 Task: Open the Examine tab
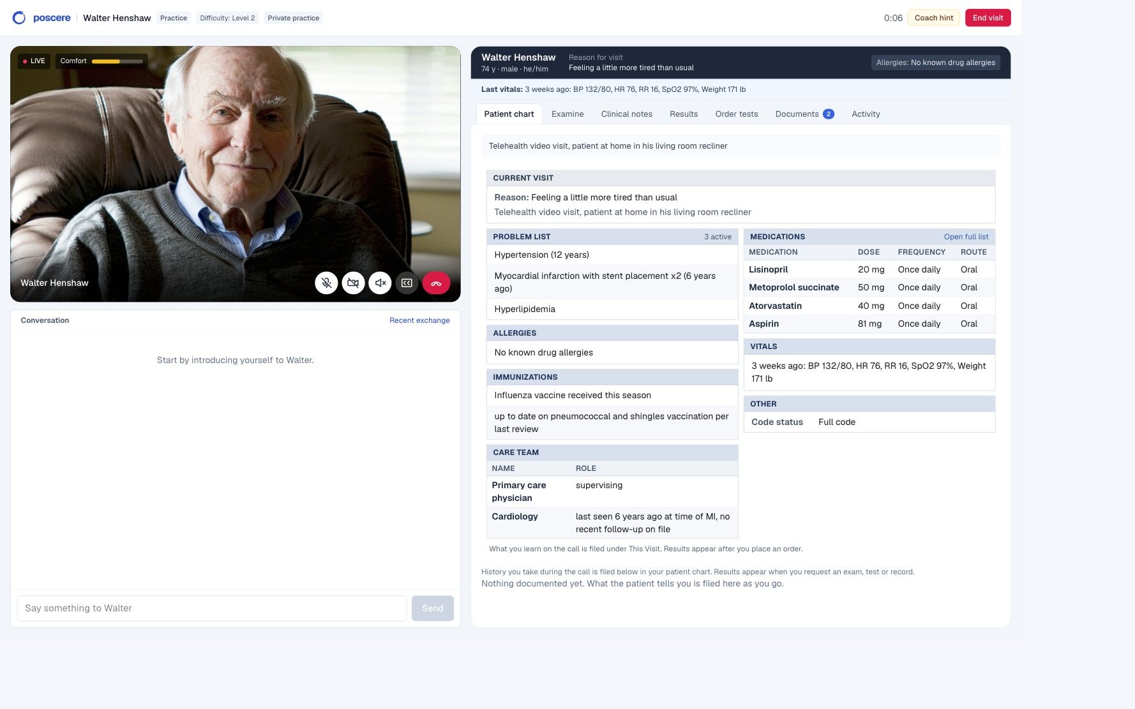pos(567,114)
